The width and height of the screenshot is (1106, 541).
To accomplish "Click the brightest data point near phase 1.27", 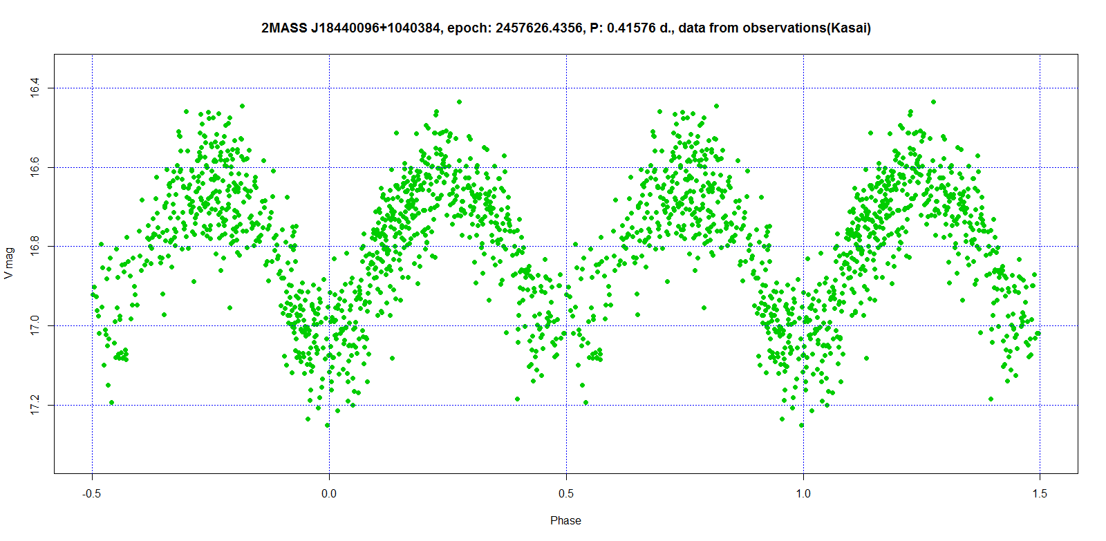I will [x=933, y=102].
